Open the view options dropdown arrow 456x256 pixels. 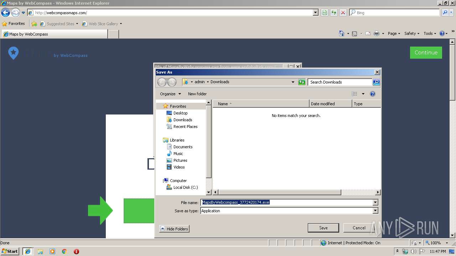click(363, 94)
